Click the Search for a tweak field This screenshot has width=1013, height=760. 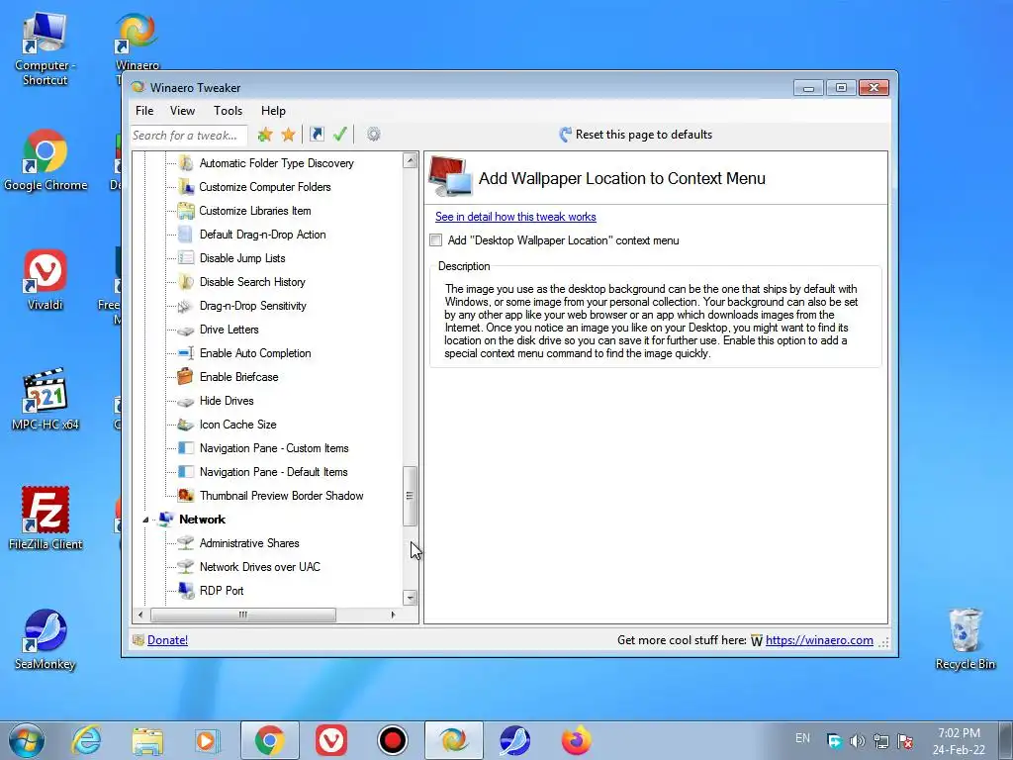click(x=189, y=135)
